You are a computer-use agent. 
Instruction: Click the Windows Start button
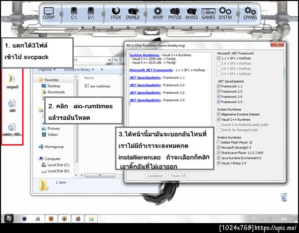(8, 219)
